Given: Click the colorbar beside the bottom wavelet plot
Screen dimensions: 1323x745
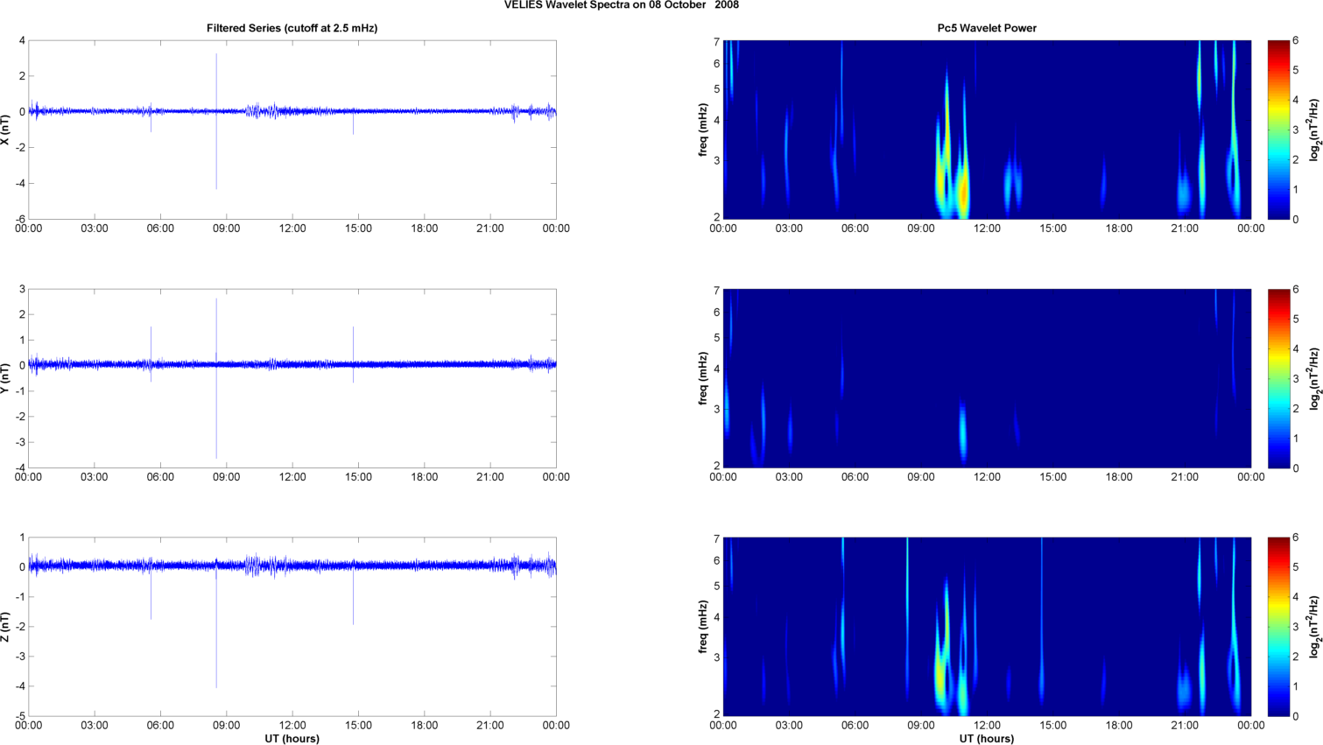Looking at the screenshot, I should pos(1278,627).
